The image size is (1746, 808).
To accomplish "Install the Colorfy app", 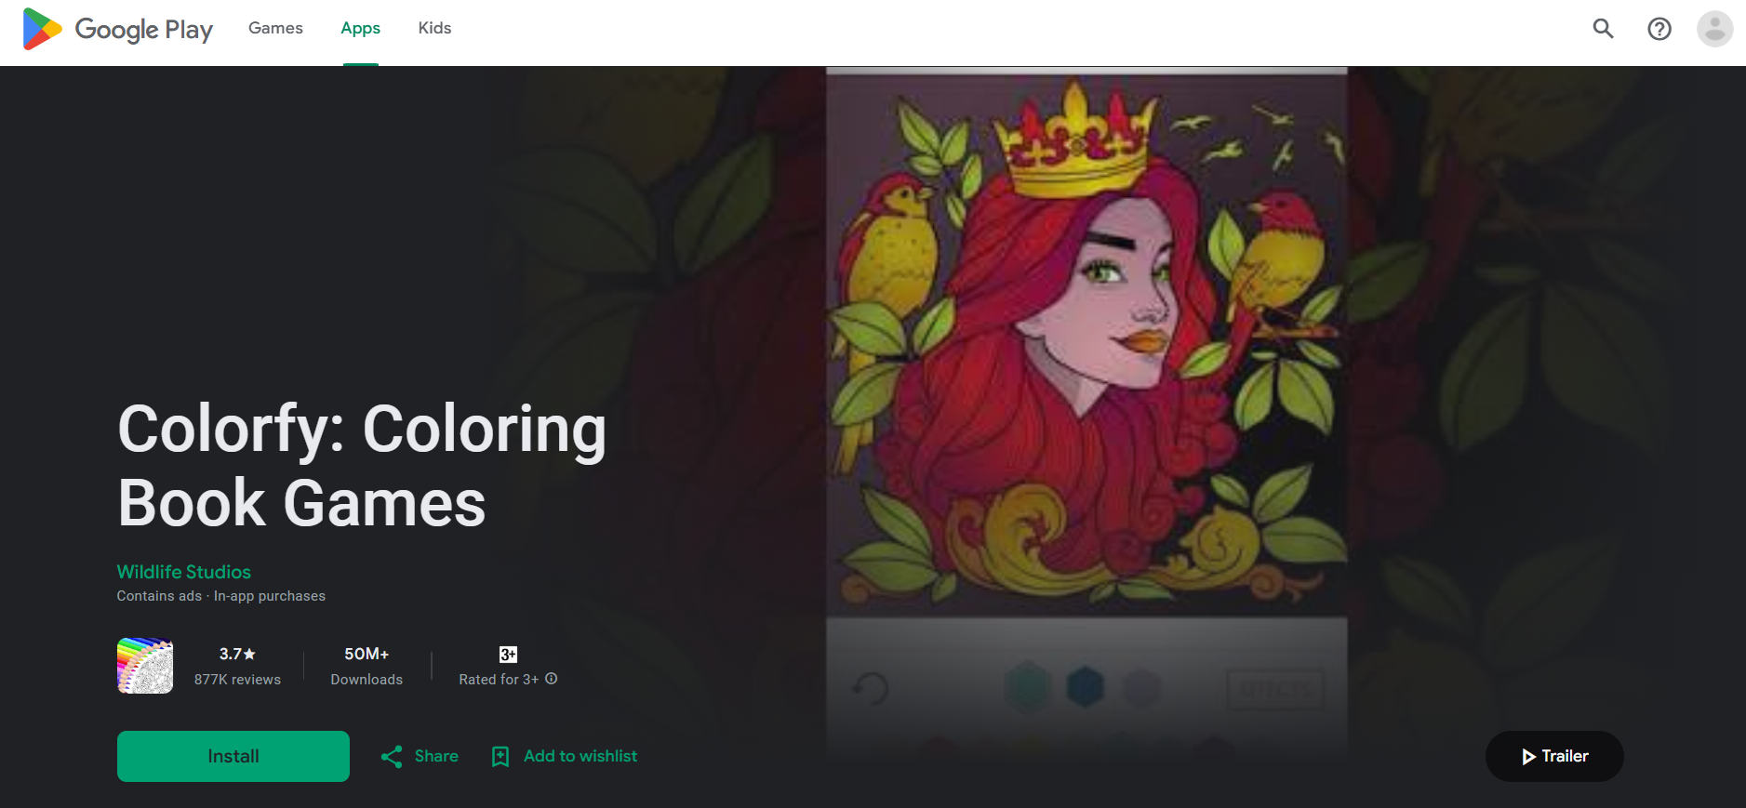I will (233, 756).
